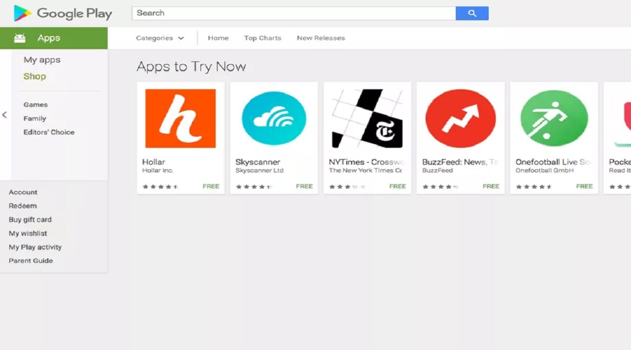Open the New Releases tab
The height and width of the screenshot is (350, 631).
click(321, 38)
